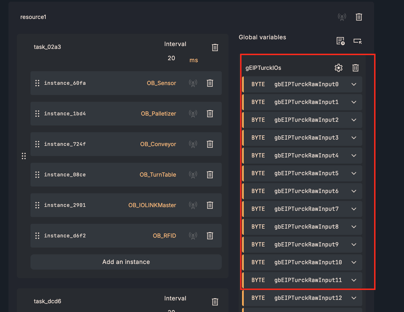Delete instance_60fa OB_Sensor row
The image size is (404, 312).
tap(210, 83)
